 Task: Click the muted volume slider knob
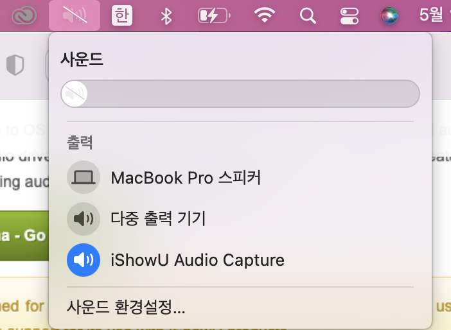tap(75, 94)
